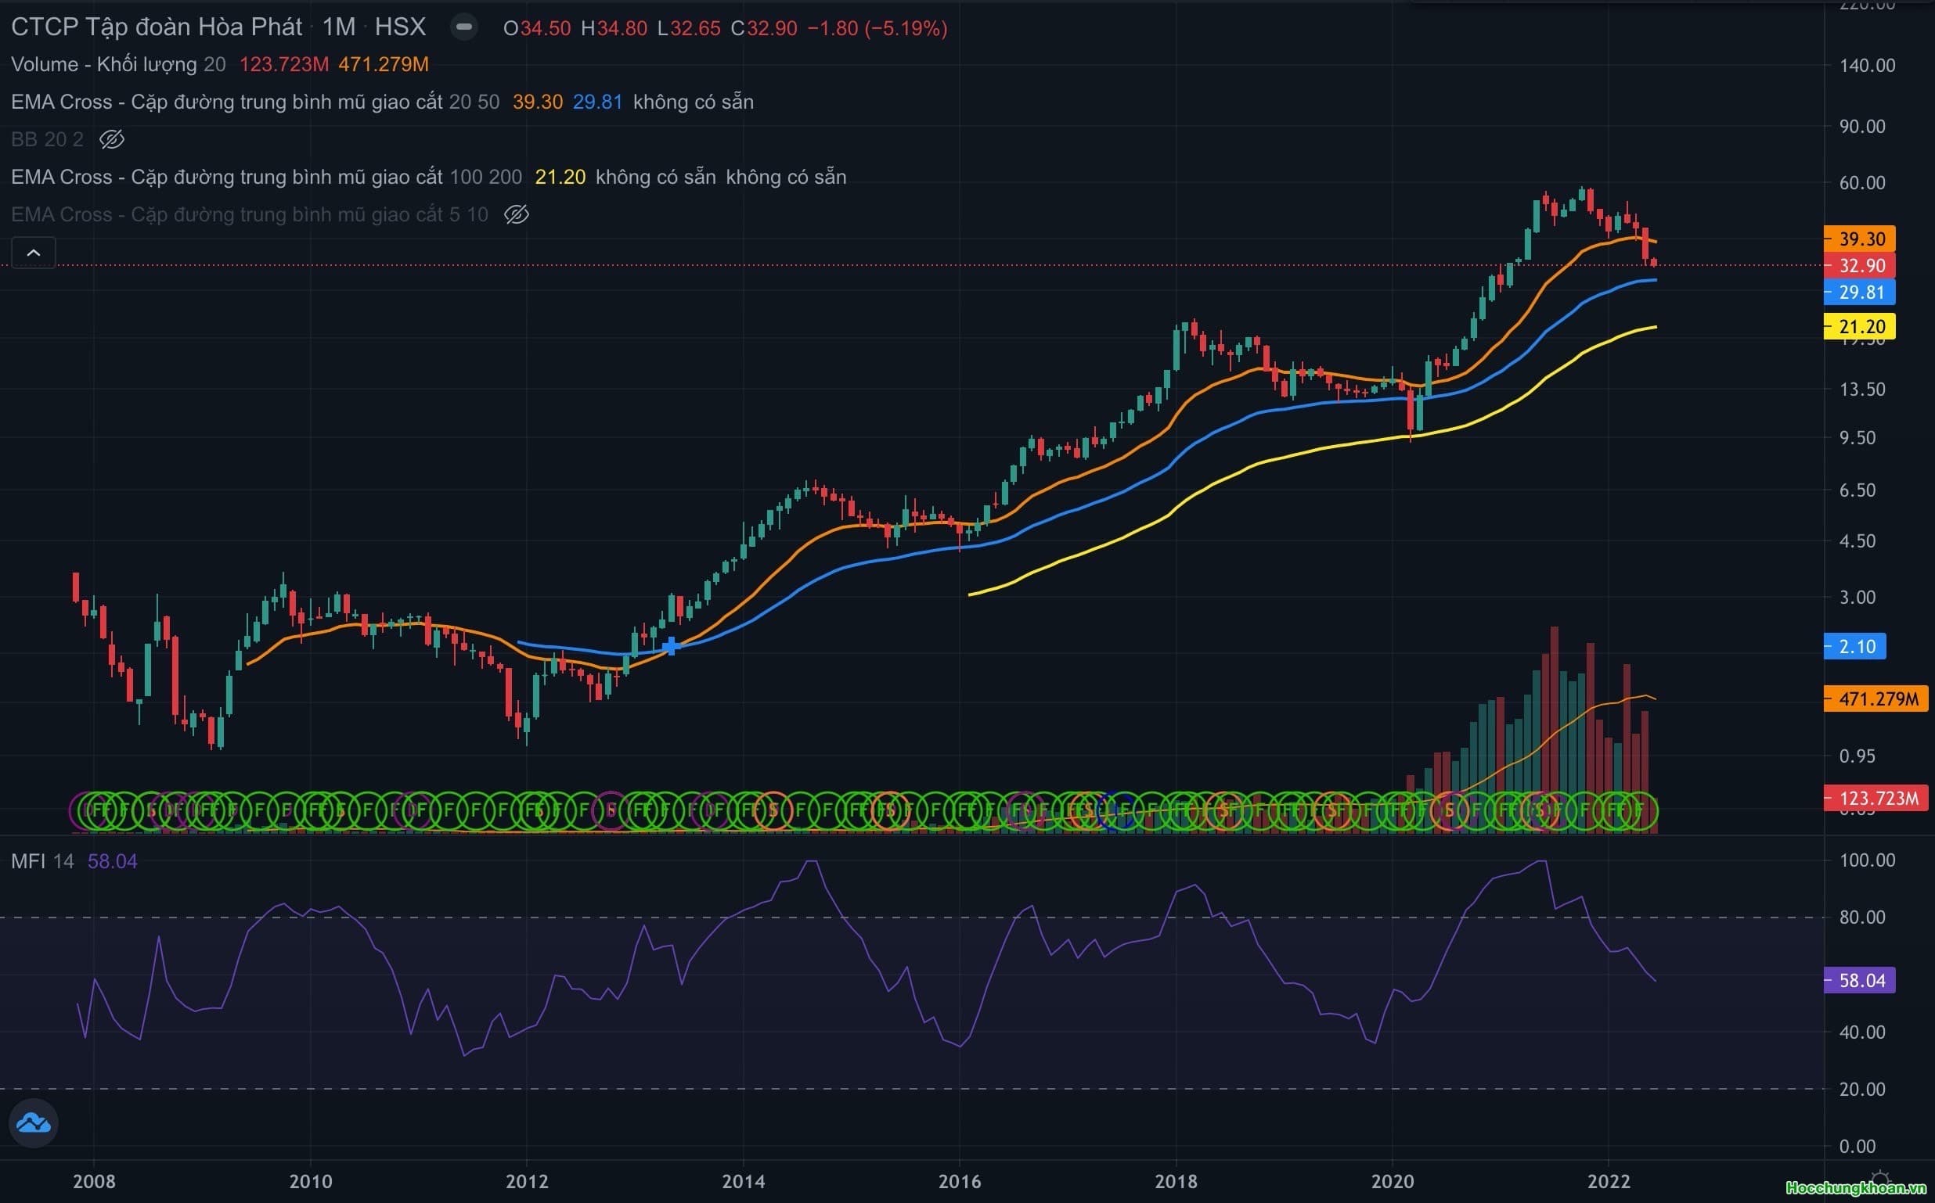Select the MFI 14 indicator legend
The image size is (1935, 1203).
(41, 862)
